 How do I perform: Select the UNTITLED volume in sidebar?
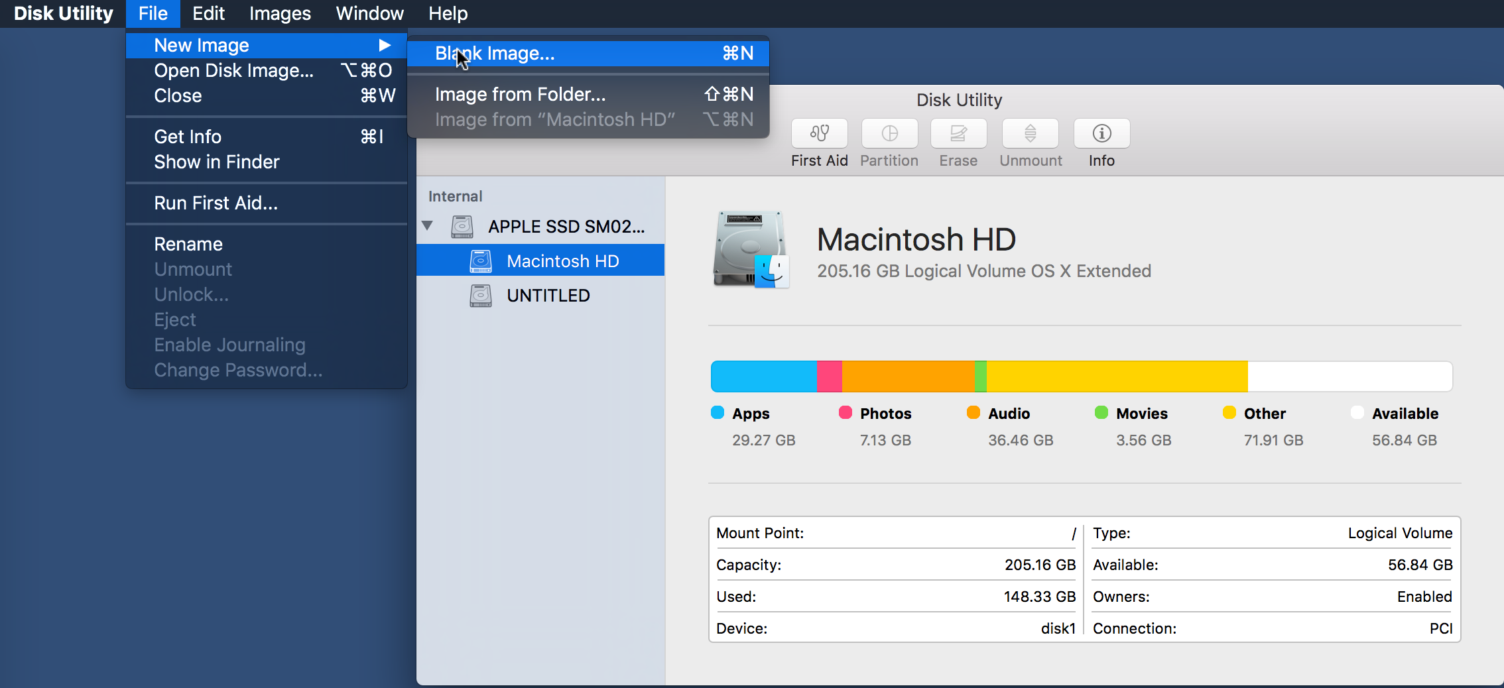pyautogui.click(x=540, y=296)
